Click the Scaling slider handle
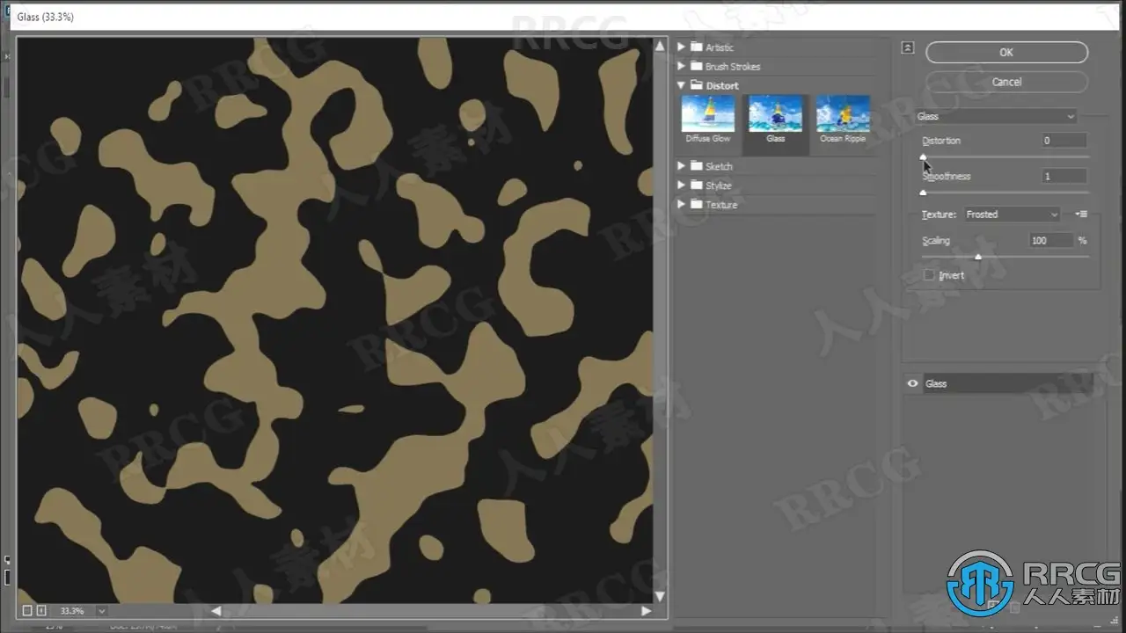This screenshot has height=633, width=1126. [x=978, y=257]
